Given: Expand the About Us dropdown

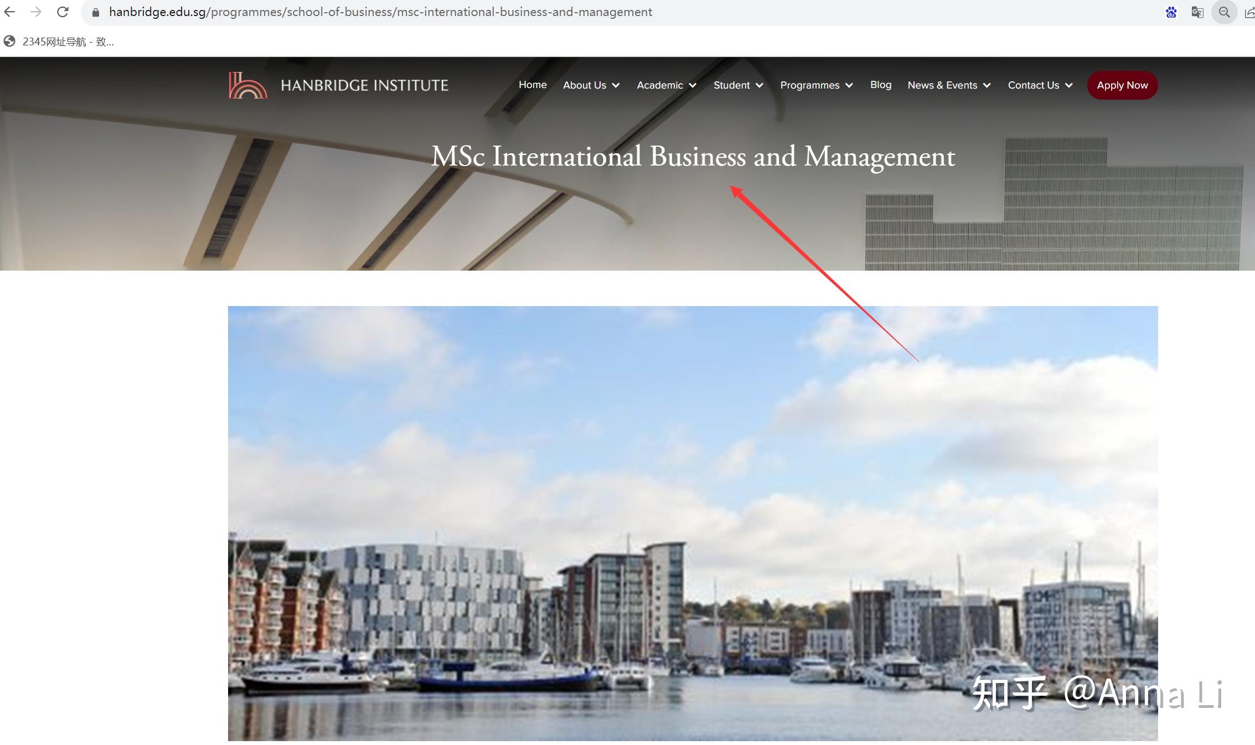Looking at the screenshot, I should 591,85.
